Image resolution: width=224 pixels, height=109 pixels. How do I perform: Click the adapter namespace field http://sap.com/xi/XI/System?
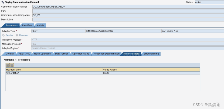point(124,31)
